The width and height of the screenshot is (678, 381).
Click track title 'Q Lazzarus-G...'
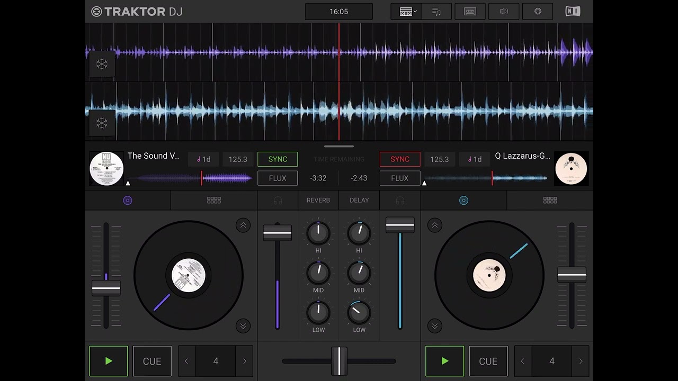pos(523,156)
